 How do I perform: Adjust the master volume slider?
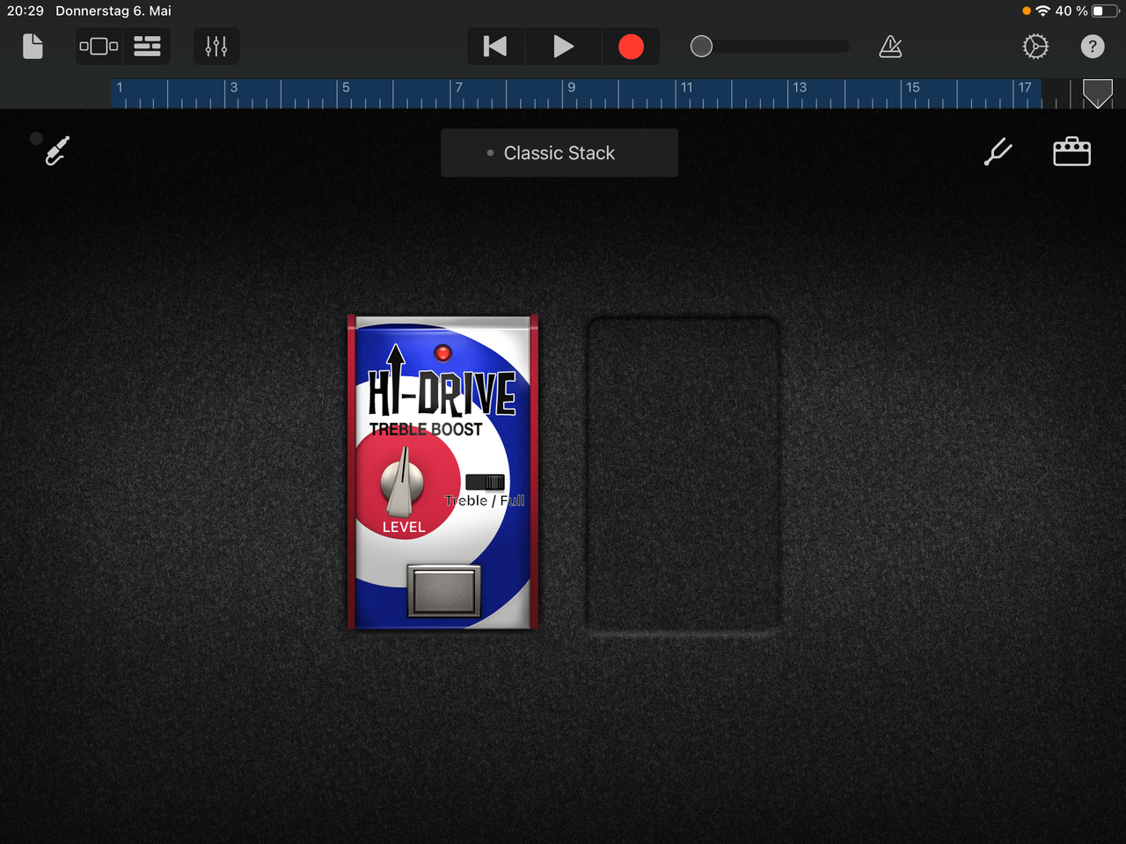[770, 47]
